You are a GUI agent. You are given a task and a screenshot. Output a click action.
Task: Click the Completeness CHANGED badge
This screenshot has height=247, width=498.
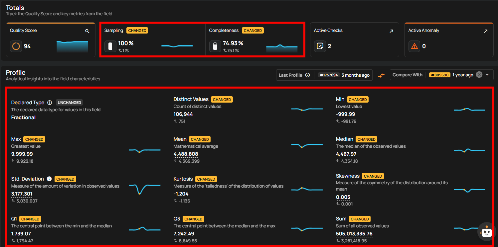click(252, 31)
